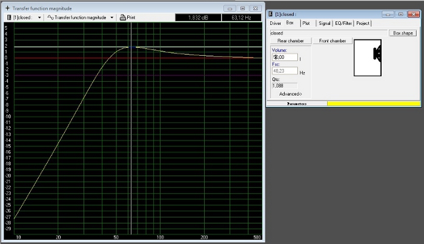Click the closed-box speaker diagram thumbnail
Image resolution: width=424 pixels, height=244 pixels.
coord(368,58)
